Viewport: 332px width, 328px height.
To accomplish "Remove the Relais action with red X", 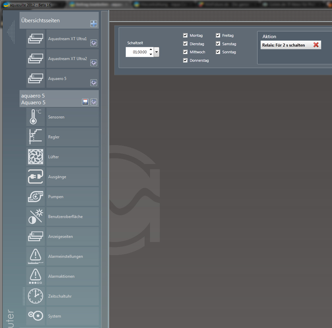I will (316, 45).
